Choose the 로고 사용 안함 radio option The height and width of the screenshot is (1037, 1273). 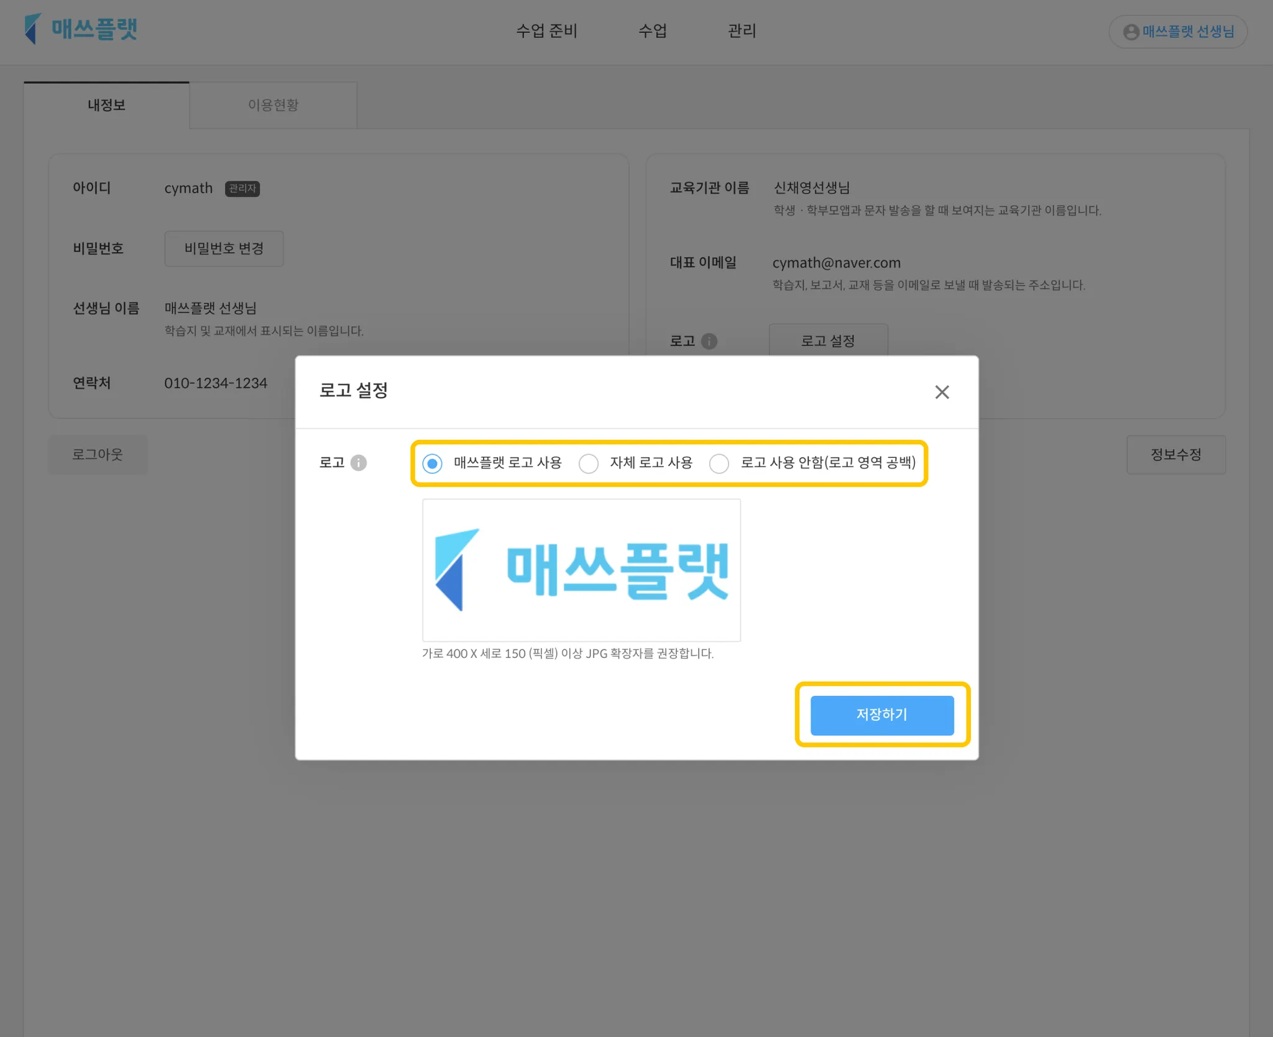point(719,464)
